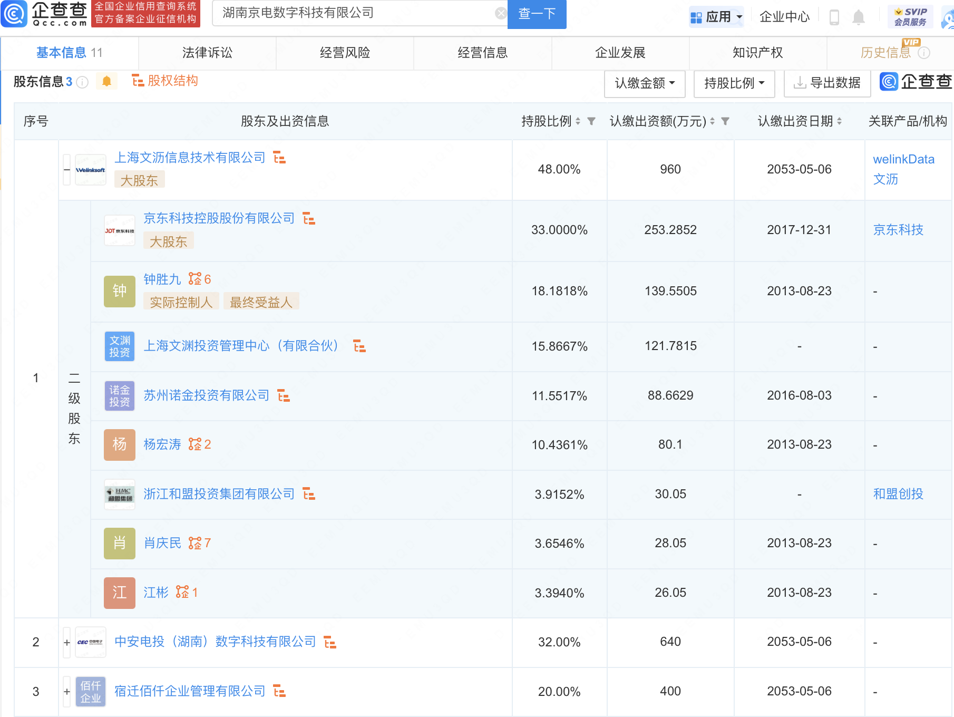Expand sub-shareholders of 宿迁佰仟企业管理有限公司
Viewport: 954px width, 717px height.
[x=67, y=691]
